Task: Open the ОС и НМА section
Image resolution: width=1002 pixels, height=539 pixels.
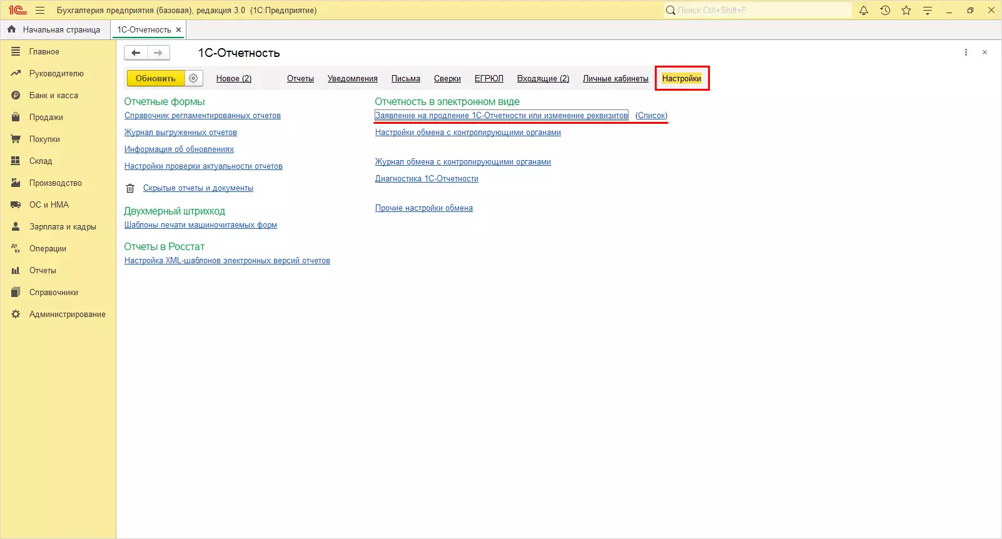Action: point(58,205)
